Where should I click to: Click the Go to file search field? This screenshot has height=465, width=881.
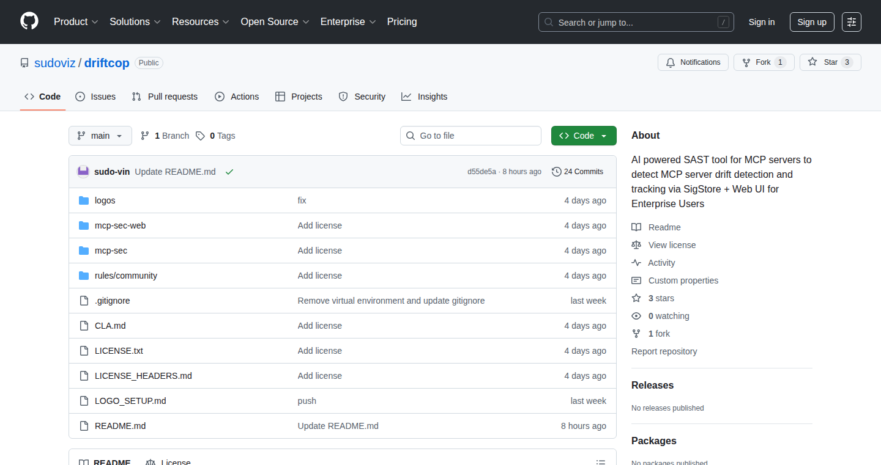(x=470, y=136)
